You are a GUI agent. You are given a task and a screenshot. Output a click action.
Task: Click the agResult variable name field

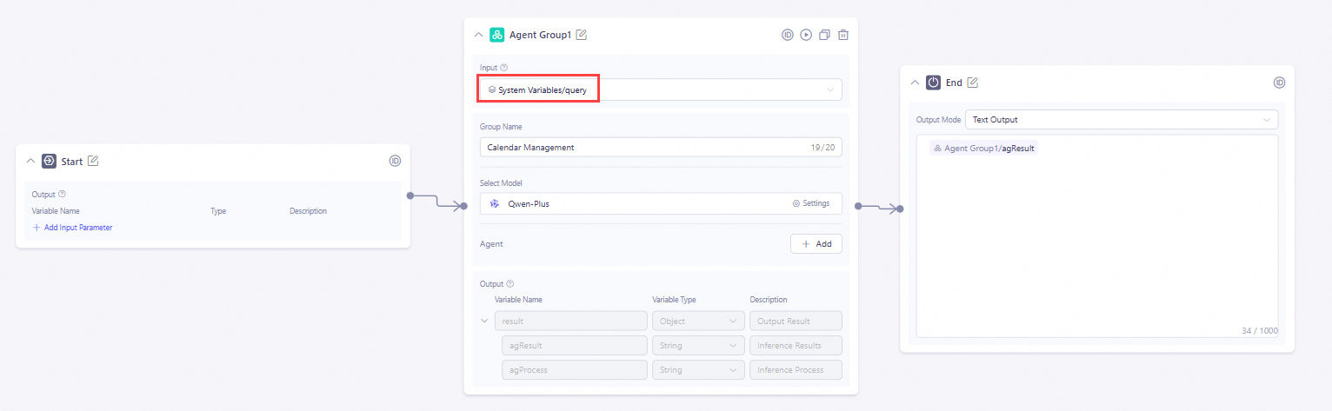[574, 345]
